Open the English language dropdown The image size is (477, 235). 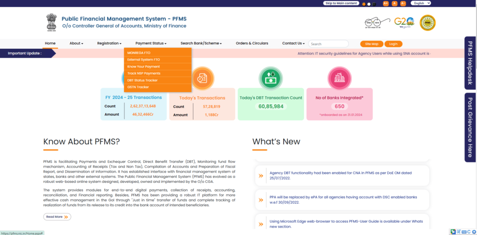pos(421,3)
